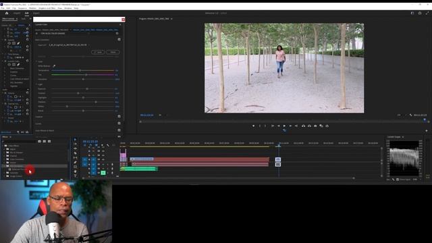432x243 pixels.
Task: Toggle the Accelerated Effects filter in the Effects panel
Action: (x=40, y=141)
